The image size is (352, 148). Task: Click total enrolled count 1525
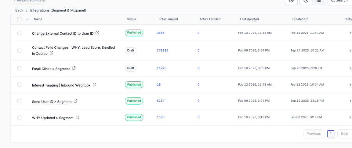tap(161, 117)
